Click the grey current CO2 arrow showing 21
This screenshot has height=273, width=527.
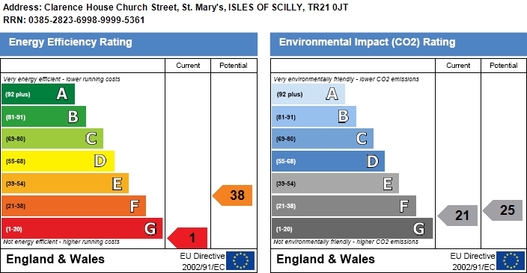[457, 216]
